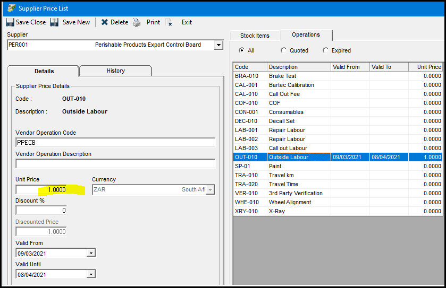Click the Exit document icon
The width and height of the screenshot is (446, 288).
(169, 22)
